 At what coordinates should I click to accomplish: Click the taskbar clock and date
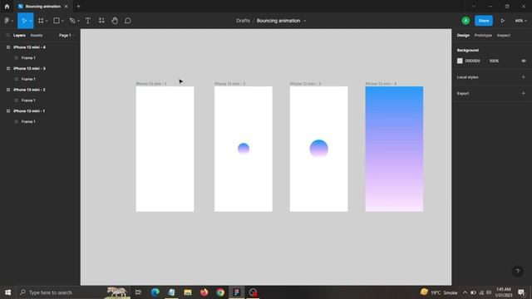tap(504, 292)
